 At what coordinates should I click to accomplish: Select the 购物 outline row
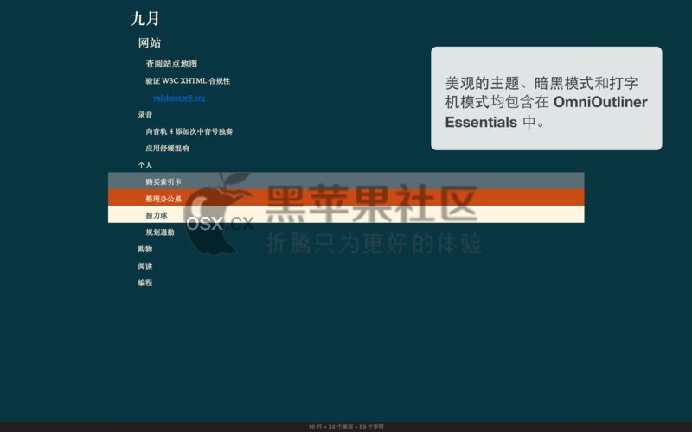(x=144, y=249)
